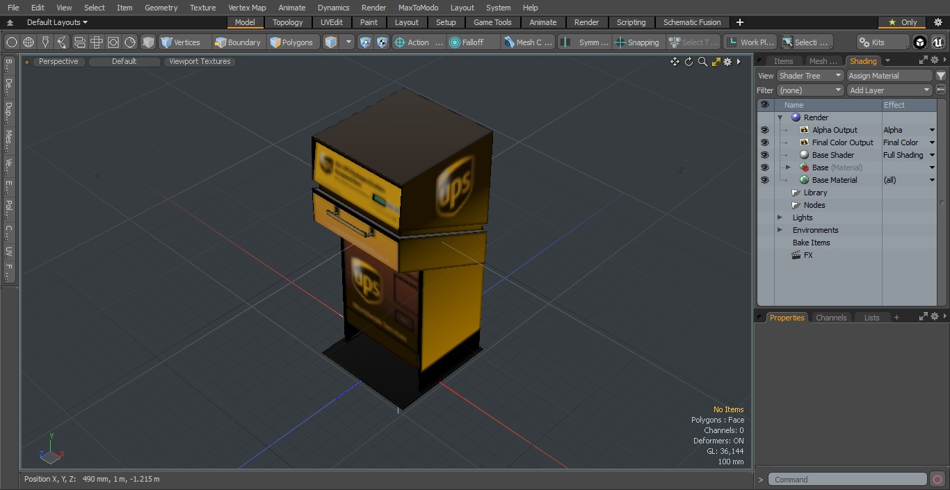Open the Work Plane menu

[x=750, y=42]
